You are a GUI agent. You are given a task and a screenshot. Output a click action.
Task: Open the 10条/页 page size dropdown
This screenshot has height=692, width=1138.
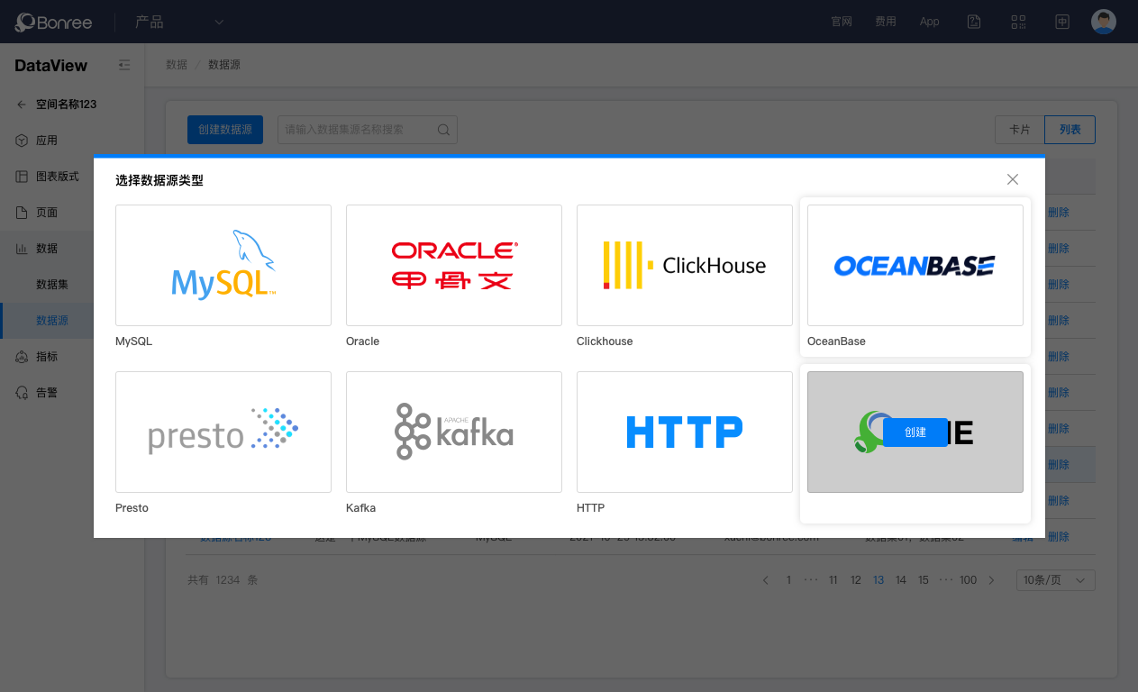click(x=1055, y=580)
